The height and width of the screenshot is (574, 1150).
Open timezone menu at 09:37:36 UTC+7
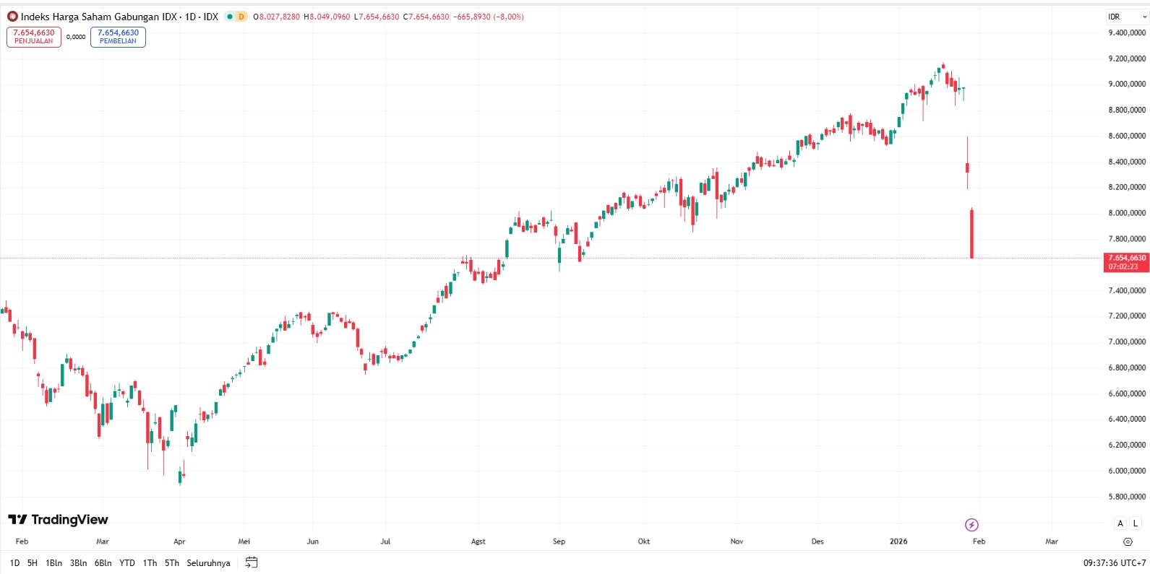1114,563
